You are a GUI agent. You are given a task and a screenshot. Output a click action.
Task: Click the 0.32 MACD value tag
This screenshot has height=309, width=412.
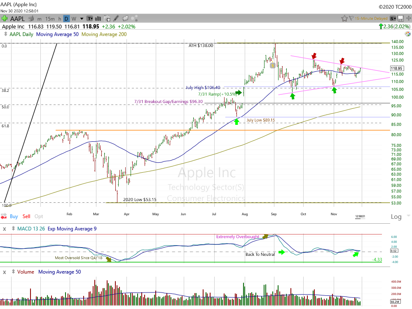pyautogui.click(x=393, y=250)
